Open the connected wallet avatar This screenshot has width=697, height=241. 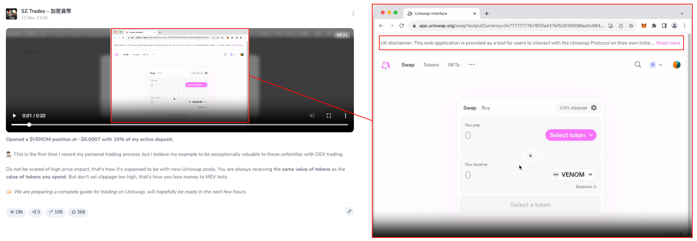click(677, 65)
